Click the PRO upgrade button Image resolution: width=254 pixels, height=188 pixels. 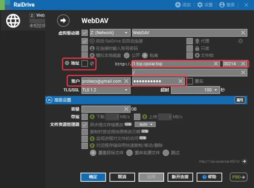(x=238, y=177)
